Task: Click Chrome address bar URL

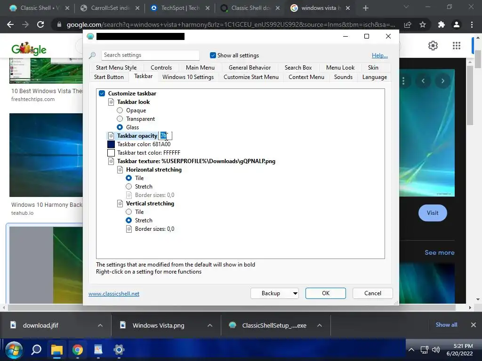Action: pyautogui.click(x=231, y=24)
